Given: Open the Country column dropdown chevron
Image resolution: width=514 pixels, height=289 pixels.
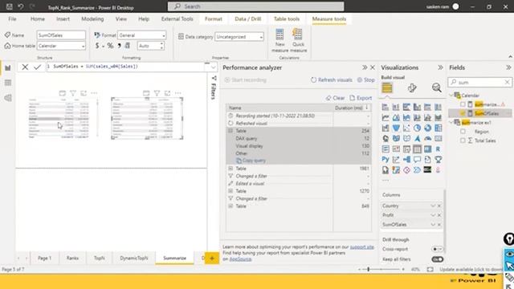Looking at the screenshot, I should 433,206.
